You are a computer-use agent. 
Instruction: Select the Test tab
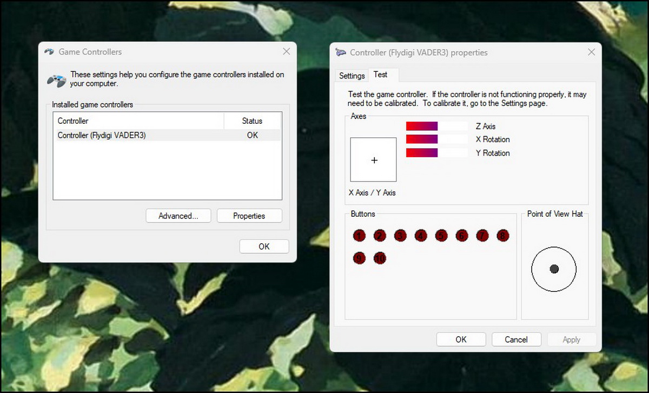click(380, 75)
